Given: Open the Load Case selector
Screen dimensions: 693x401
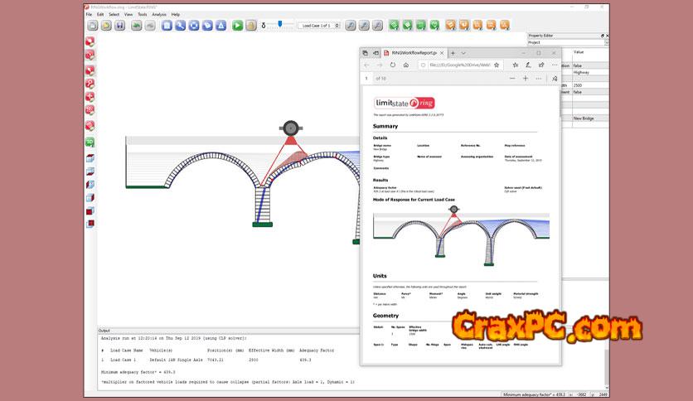Looking at the screenshot, I should 319,26.
